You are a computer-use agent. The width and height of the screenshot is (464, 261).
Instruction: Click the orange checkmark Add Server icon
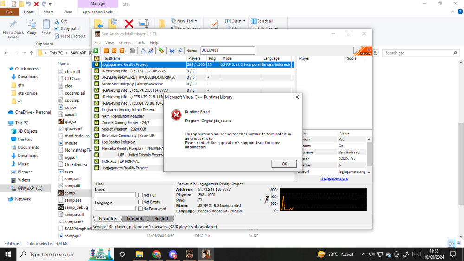[106, 51]
